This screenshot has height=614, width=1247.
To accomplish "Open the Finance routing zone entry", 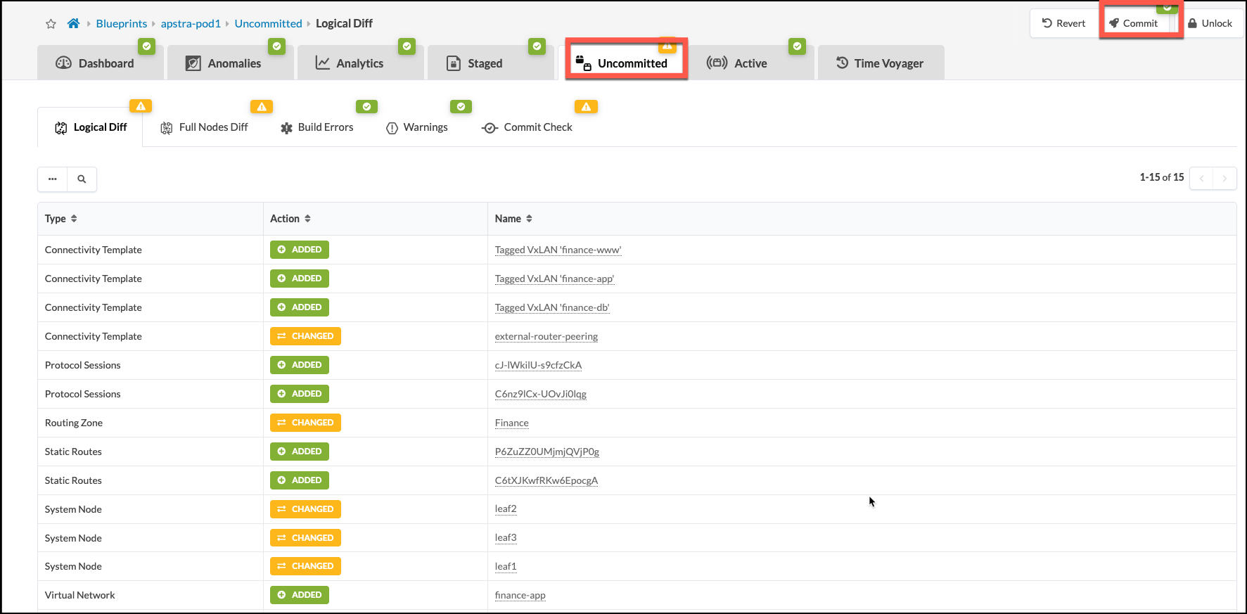I will pos(511,423).
